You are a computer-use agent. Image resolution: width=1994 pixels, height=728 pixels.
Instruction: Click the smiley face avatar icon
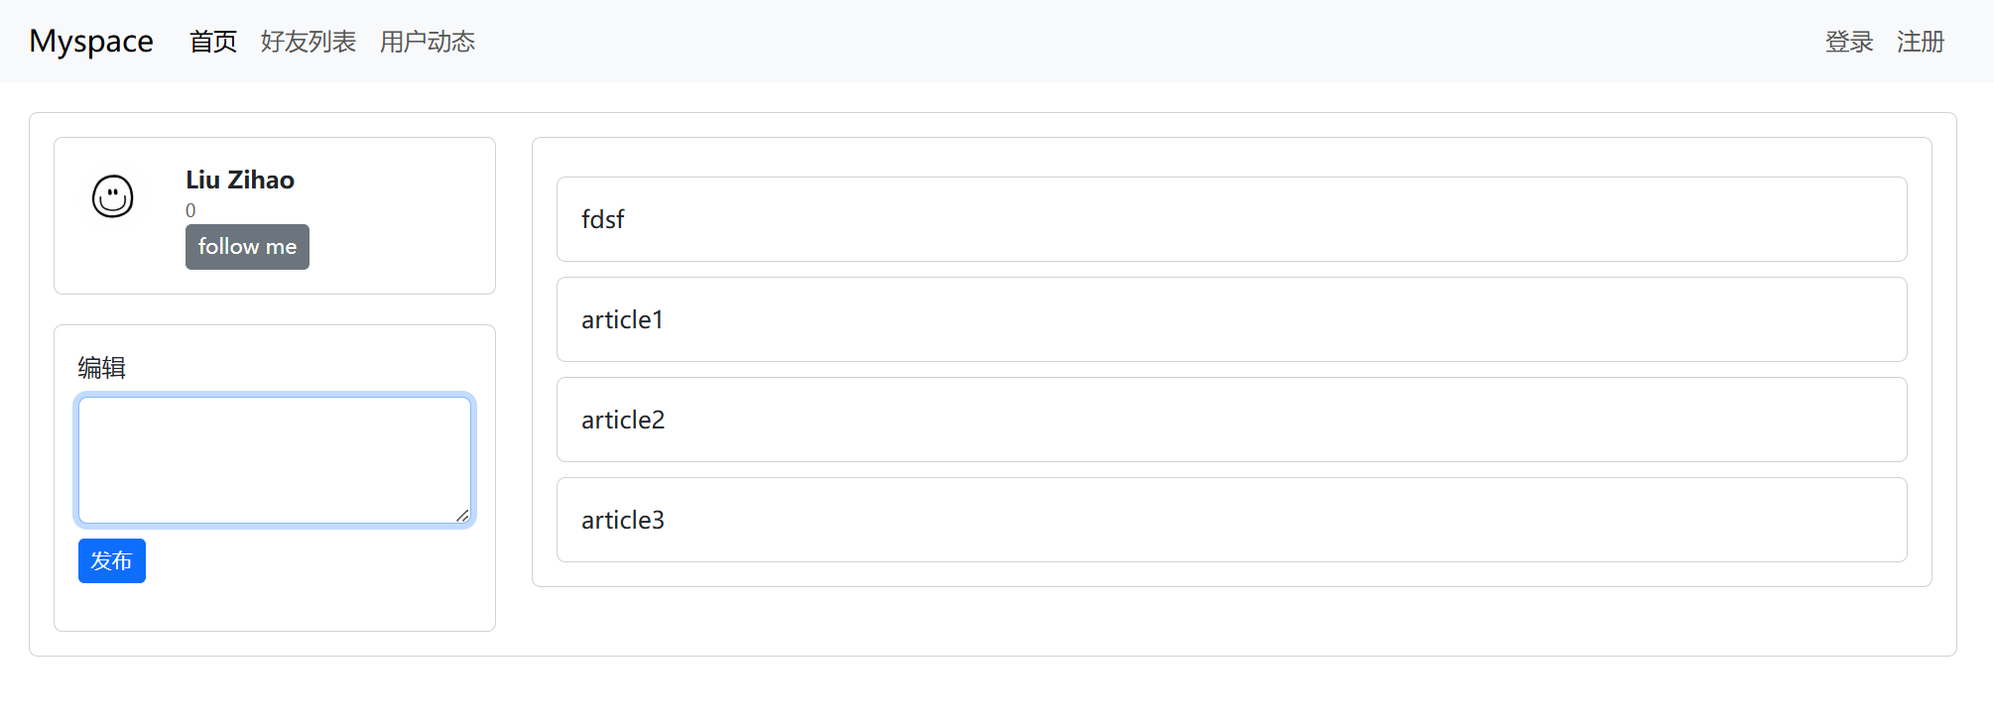[x=113, y=196]
